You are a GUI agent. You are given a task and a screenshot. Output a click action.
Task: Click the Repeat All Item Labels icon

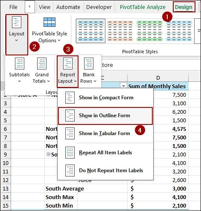coord(70,153)
